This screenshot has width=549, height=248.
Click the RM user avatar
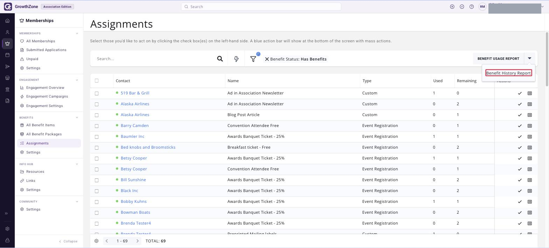click(x=482, y=7)
